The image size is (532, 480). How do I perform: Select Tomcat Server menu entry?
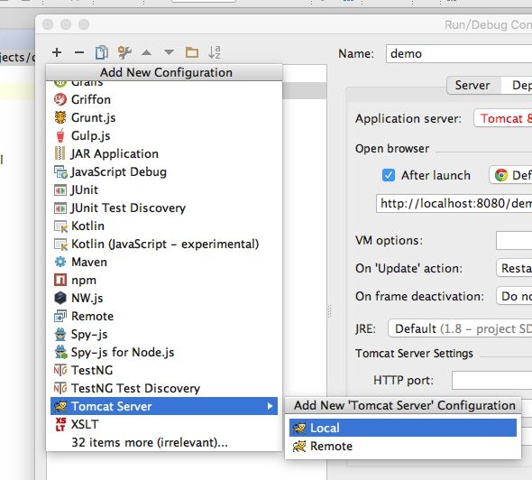click(x=164, y=406)
